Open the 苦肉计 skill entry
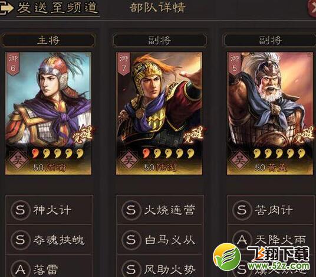 [271, 210]
